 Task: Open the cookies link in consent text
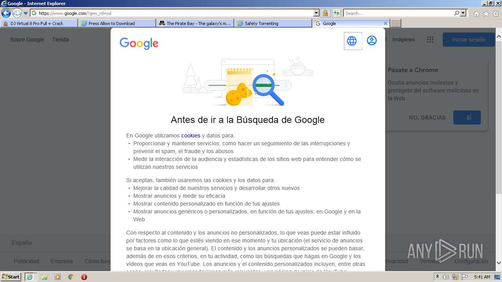(x=191, y=136)
